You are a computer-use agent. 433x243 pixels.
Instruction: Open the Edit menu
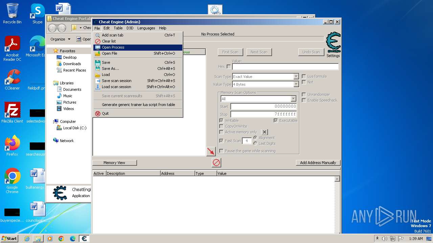(x=107, y=28)
